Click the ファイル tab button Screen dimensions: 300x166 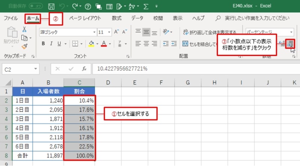pos(10,18)
